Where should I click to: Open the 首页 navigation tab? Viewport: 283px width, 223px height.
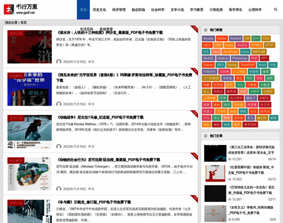[83, 10]
